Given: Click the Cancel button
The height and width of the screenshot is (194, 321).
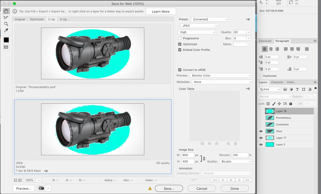Looking at the screenshot, I should [202, 188].
